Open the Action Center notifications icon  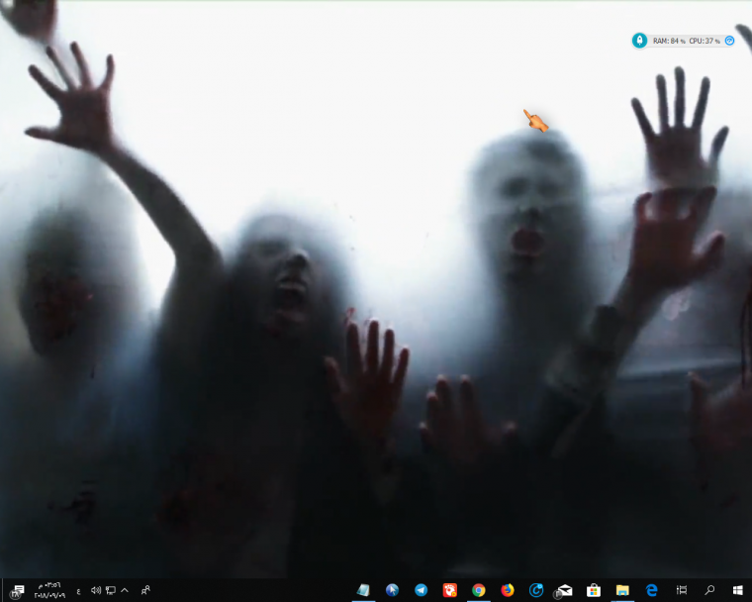point(17,590)
